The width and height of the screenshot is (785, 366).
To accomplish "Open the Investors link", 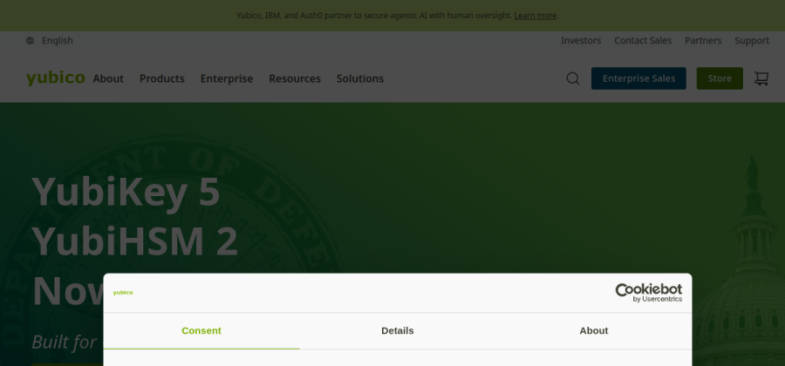I will (581, 40).
